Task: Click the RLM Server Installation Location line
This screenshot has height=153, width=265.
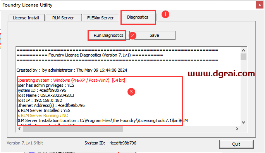Action: (x=102, y=120)
